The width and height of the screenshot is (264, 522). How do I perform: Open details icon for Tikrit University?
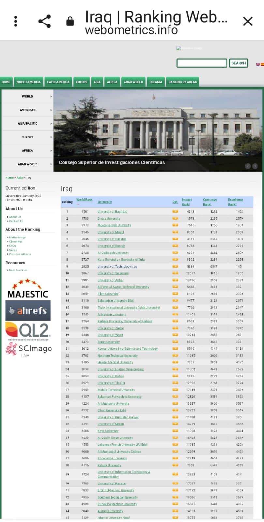pyautogui.click(x=175, y=294)
